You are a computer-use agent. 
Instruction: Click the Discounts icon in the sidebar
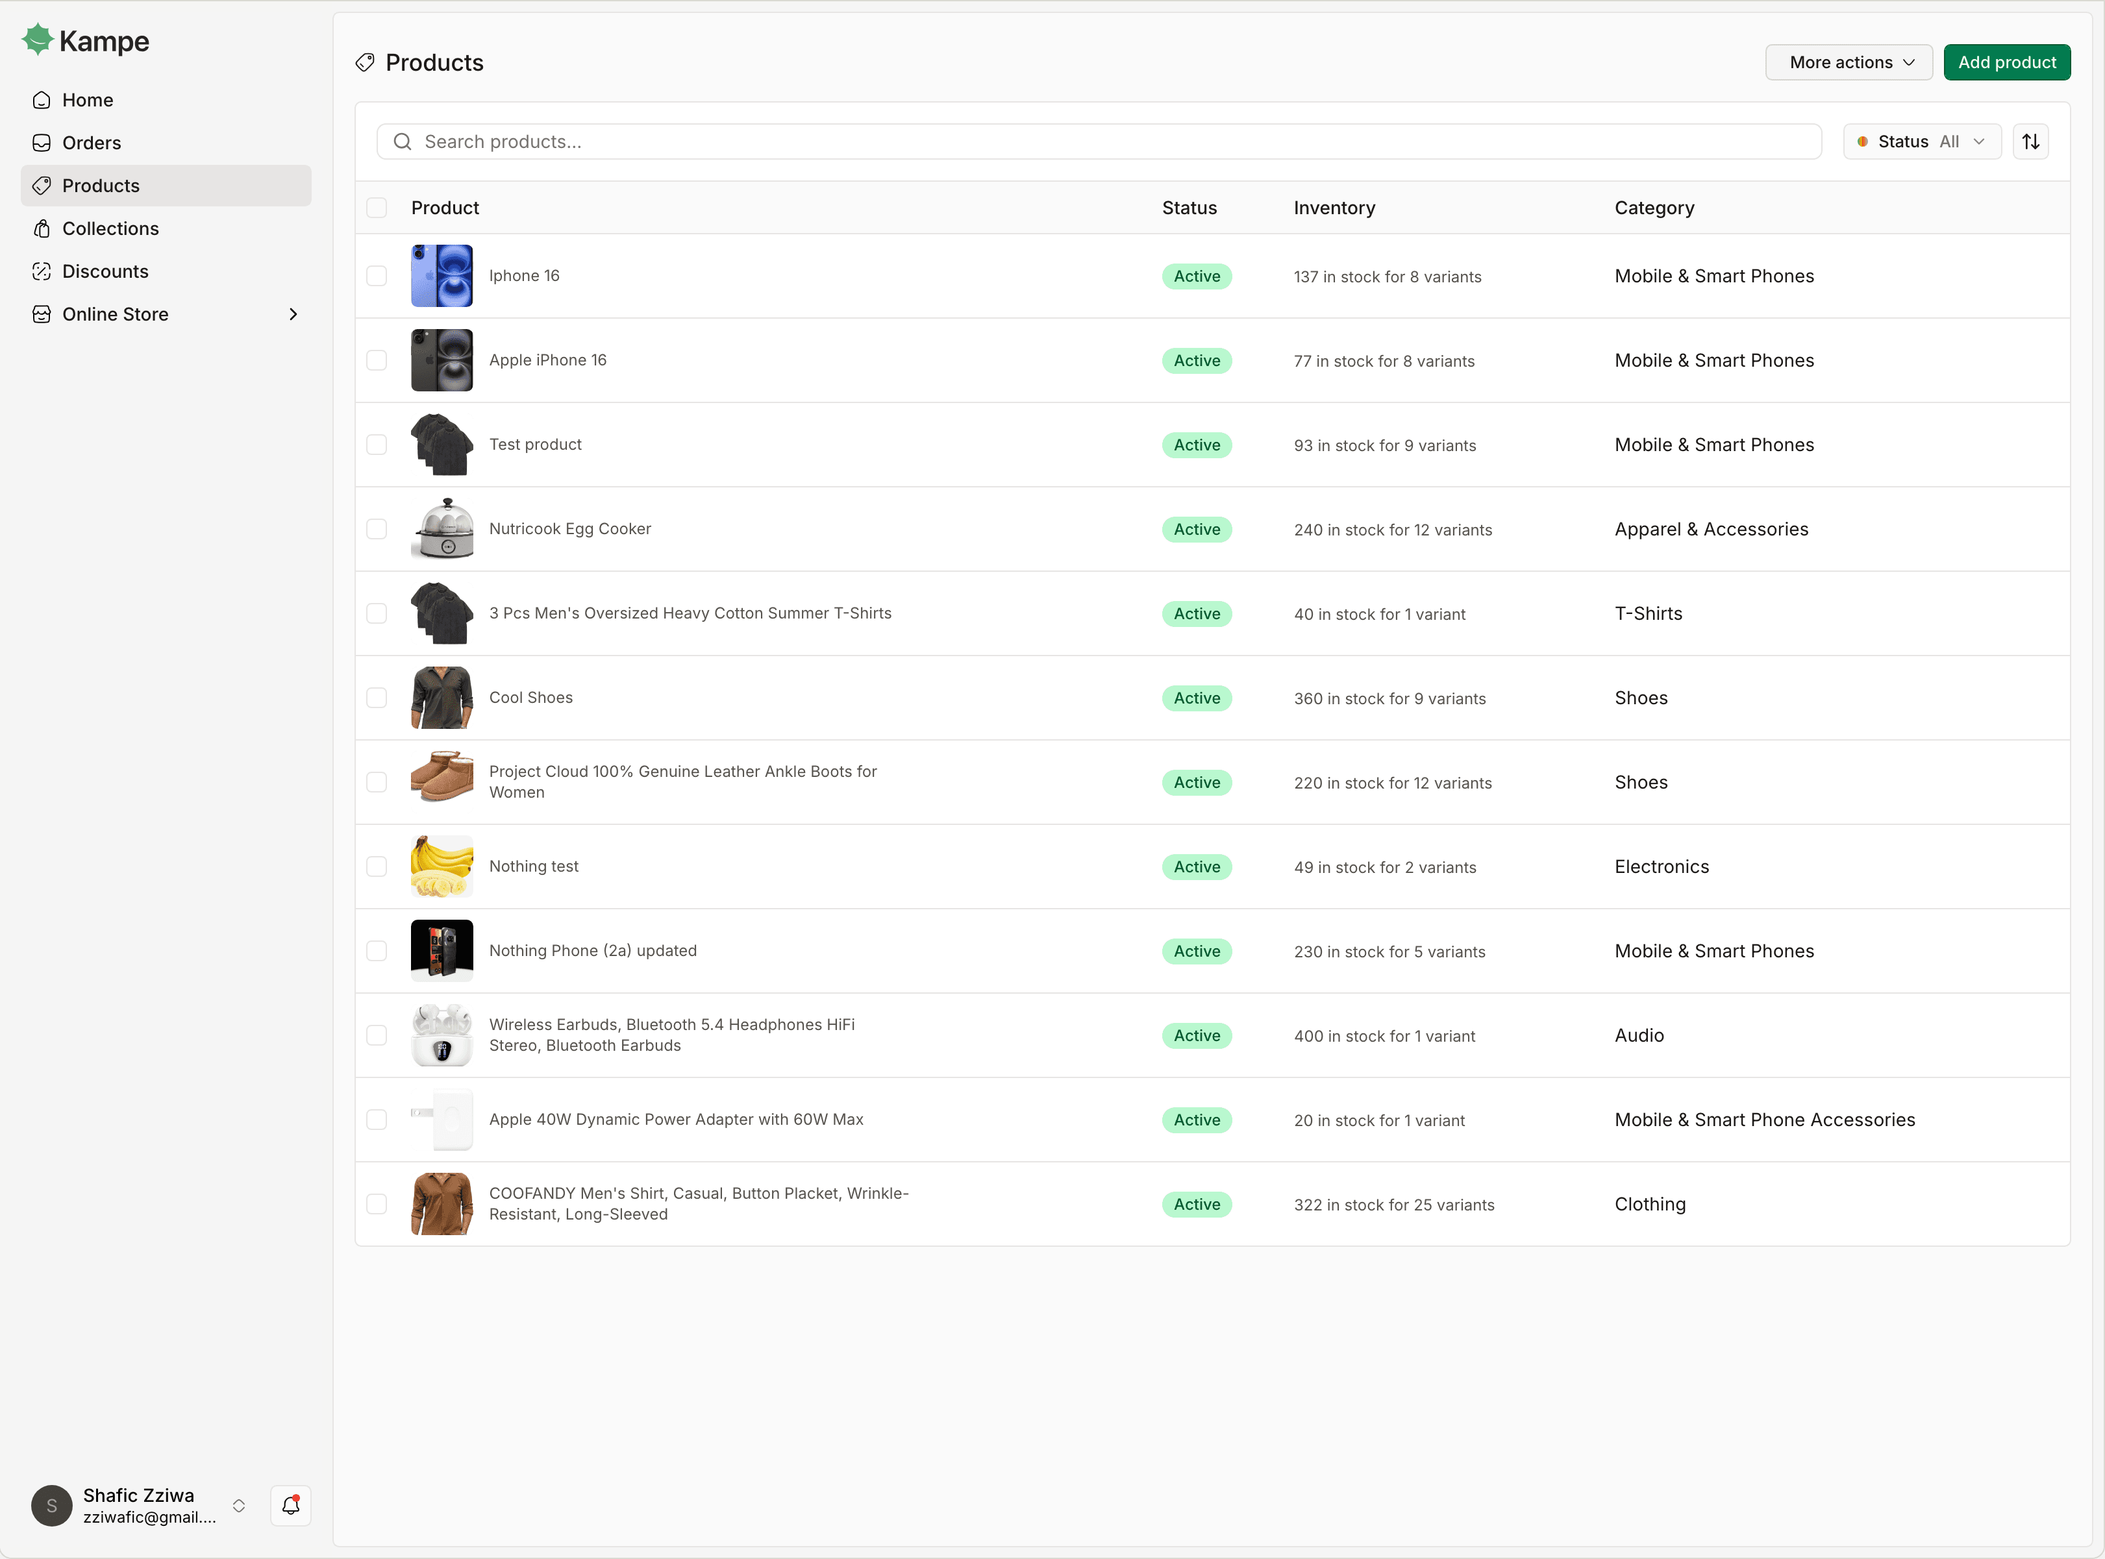pos(42,271)
